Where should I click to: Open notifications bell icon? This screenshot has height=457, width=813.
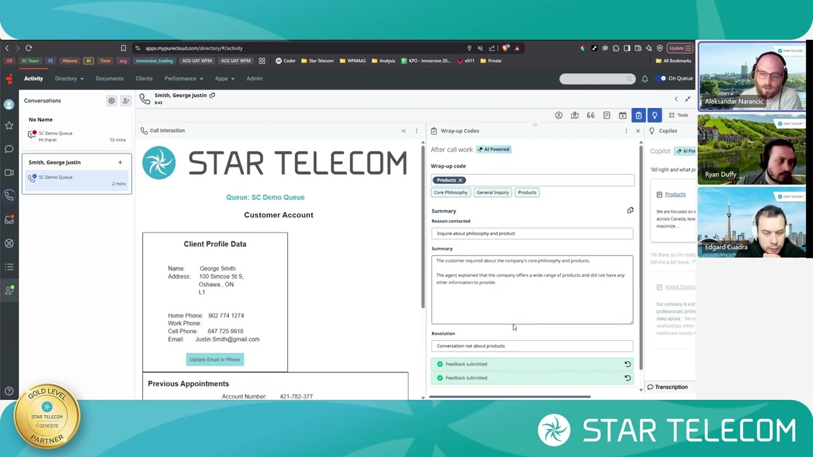tap(645, 79)
